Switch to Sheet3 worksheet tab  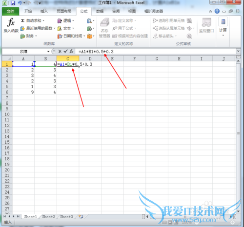[x=66, y=217]
